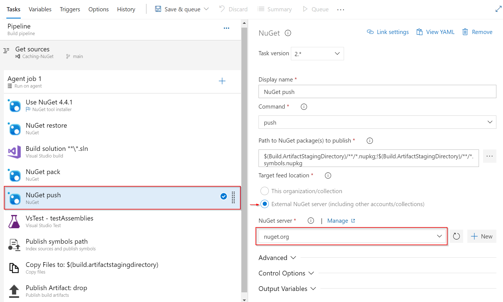Click the Manage link for NuGet server
The height and width of the screenshot is (302, 503).
(x=338, y=220)
